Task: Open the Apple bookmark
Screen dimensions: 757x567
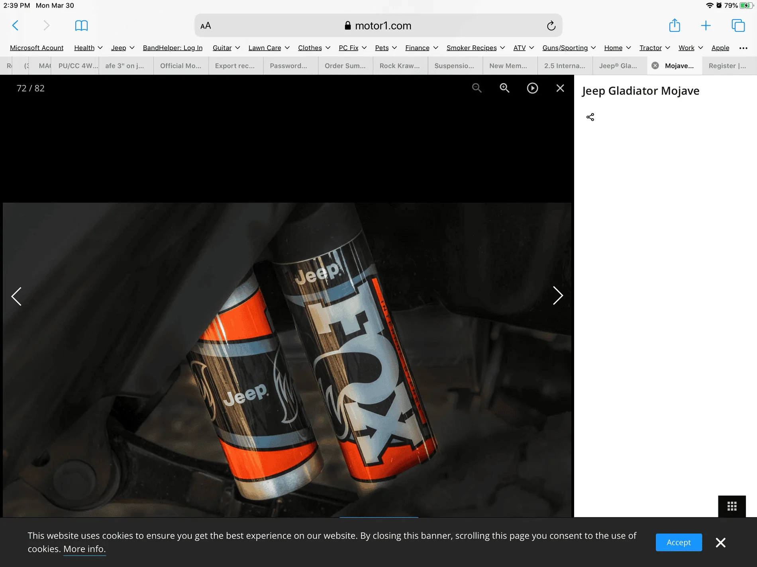Action: point(720,48)
